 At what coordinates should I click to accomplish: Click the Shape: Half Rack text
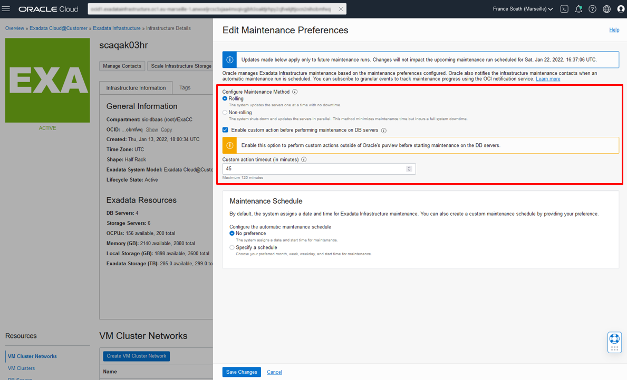tap(126, 159)
